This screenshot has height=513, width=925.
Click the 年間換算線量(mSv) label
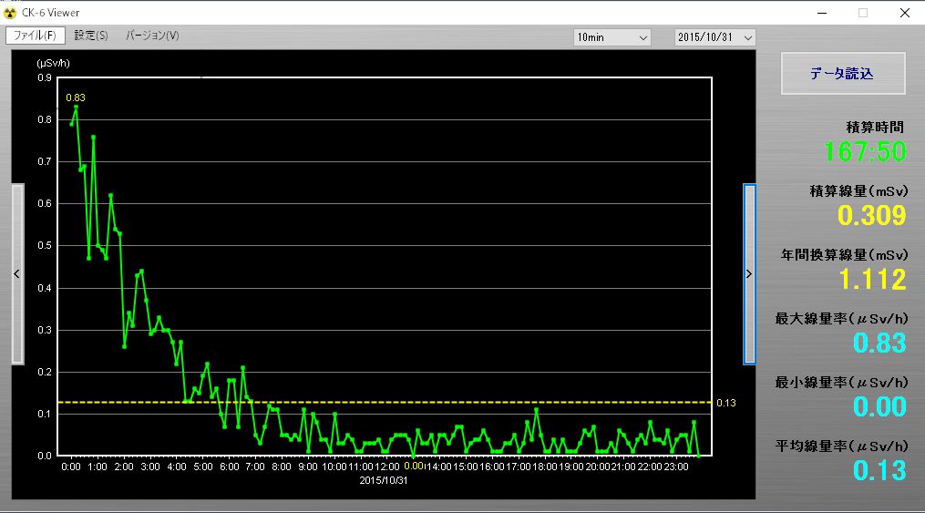(845, 255)
